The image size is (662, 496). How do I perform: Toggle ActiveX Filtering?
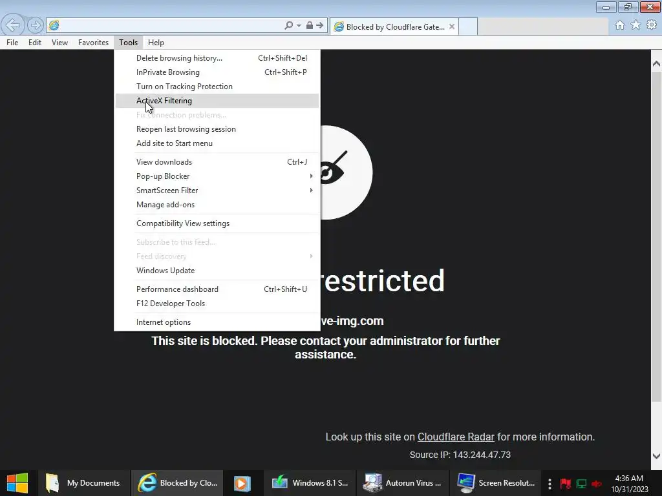point(217,101)
